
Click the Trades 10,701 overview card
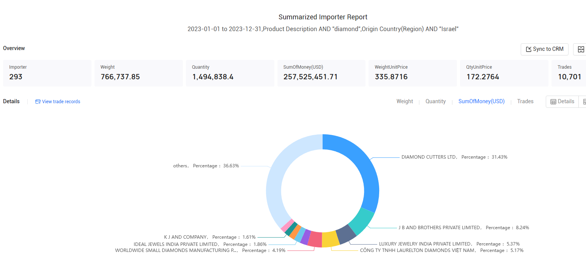pos(569,73)
